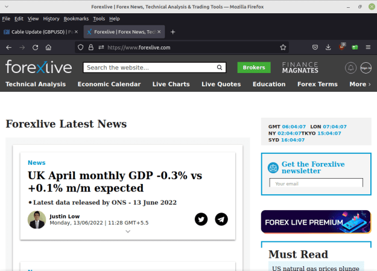
Task: Open Forex Terms page
Action: [318, 84]
